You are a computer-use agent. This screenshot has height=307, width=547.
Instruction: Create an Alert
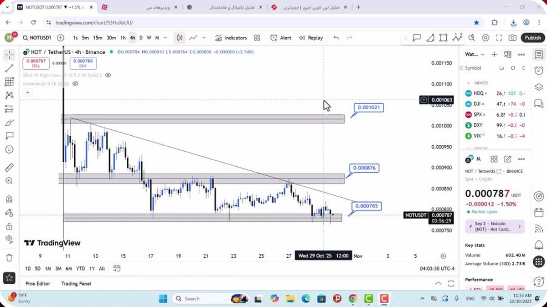[x=281, y=38]
